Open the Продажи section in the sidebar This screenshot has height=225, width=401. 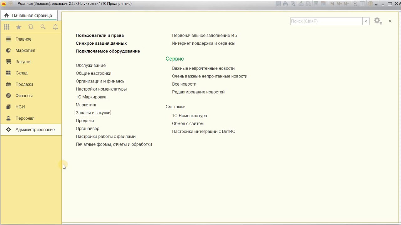click(x=31, y=84)
